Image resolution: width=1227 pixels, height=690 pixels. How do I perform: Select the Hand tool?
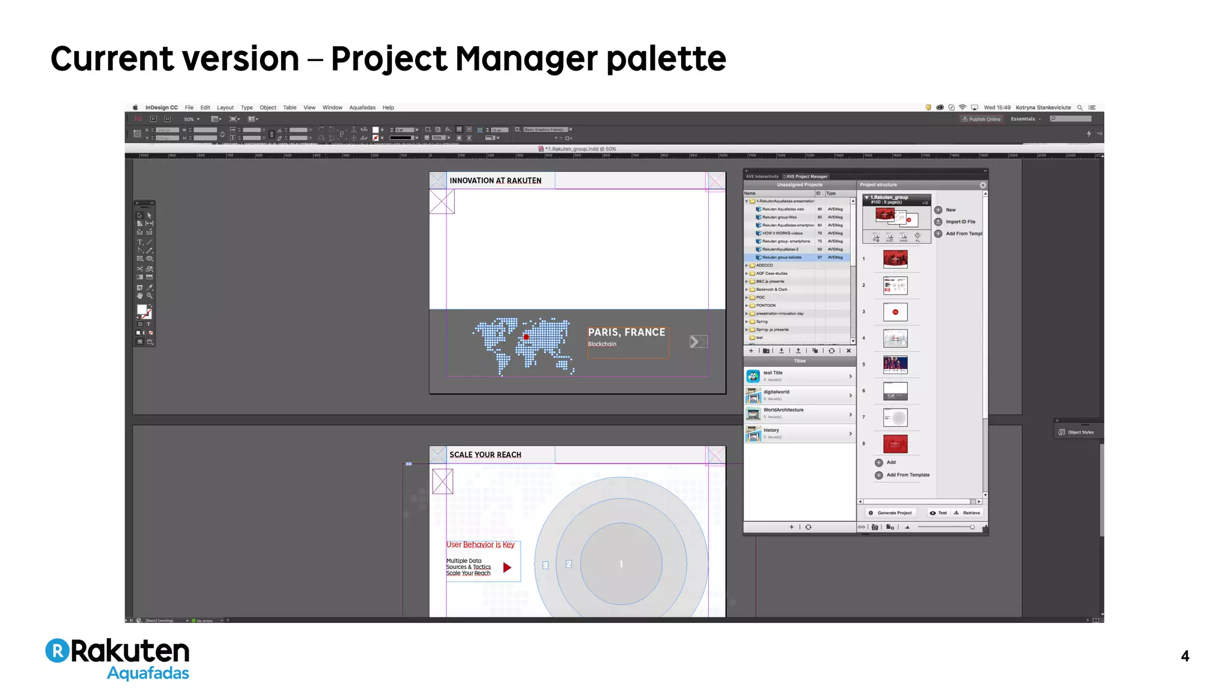click(x=140, y=296)
